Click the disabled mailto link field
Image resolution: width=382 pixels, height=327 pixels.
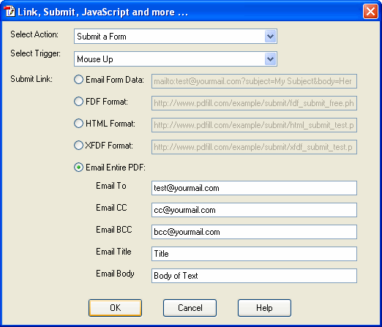(254, 81)
